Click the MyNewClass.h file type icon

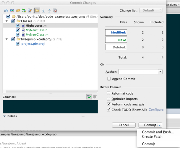pos(23,30)
